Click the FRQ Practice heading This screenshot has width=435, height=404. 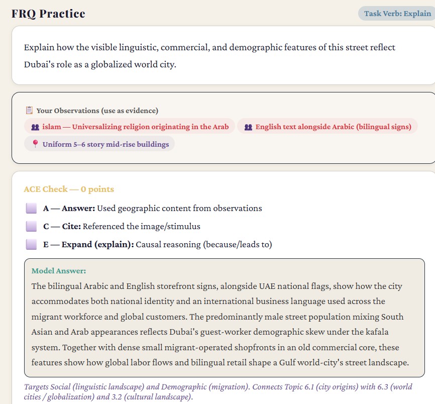48,14
